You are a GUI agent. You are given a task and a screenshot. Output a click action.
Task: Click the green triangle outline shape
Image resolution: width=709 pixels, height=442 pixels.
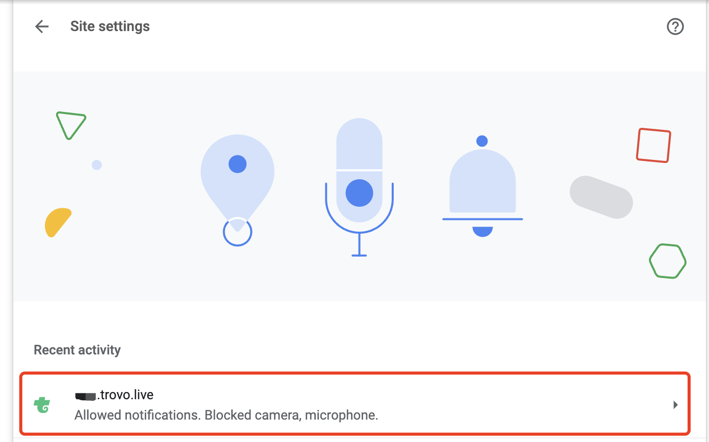(70, 124)
